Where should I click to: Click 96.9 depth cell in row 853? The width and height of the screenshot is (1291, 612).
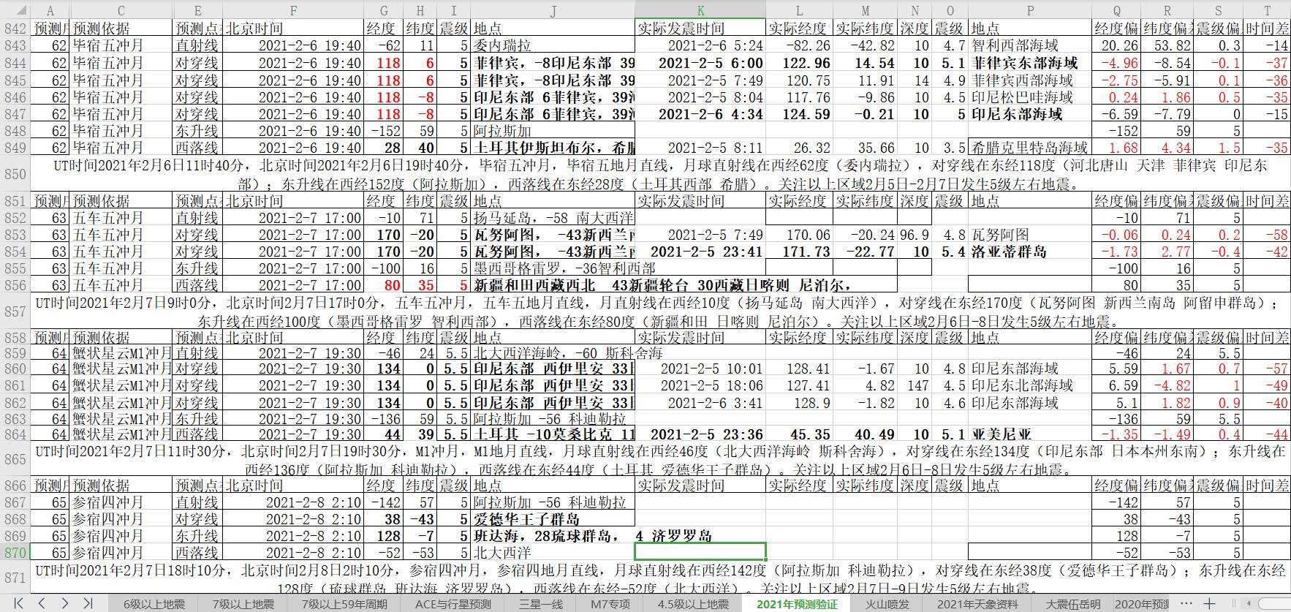(915, 235)
